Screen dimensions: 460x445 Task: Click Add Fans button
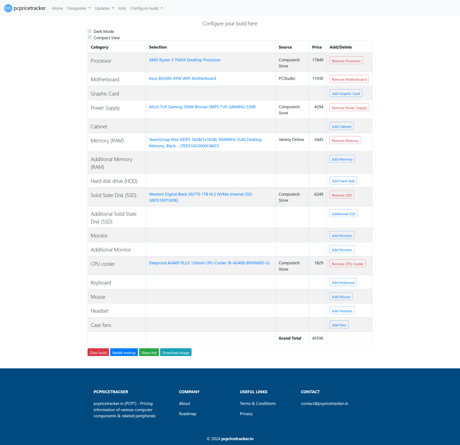[x=339, y=324]
